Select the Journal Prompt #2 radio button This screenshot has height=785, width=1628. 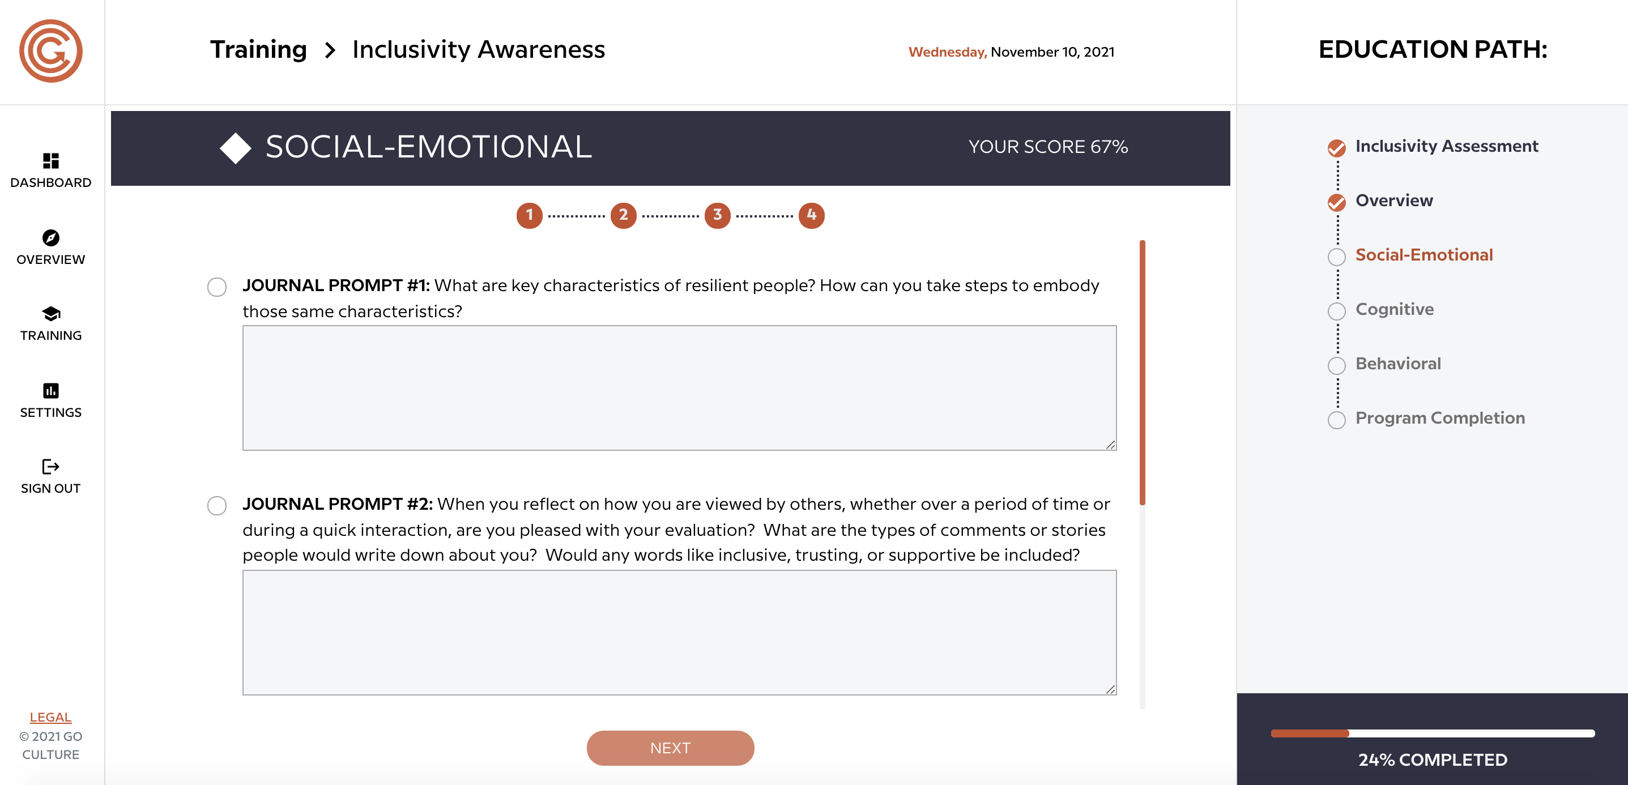coord(217,506)
